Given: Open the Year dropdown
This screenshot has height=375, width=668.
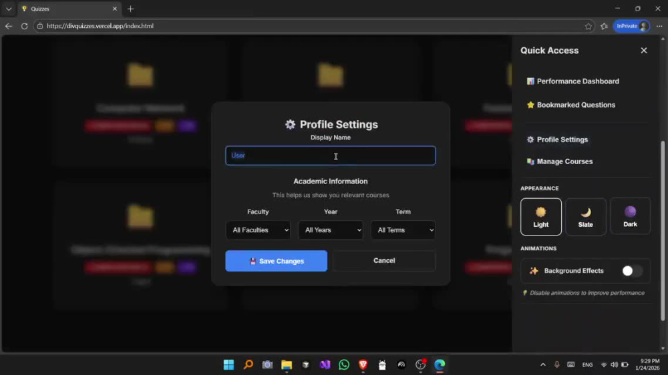Looking at the screenshot, I should tap(330, 230).
